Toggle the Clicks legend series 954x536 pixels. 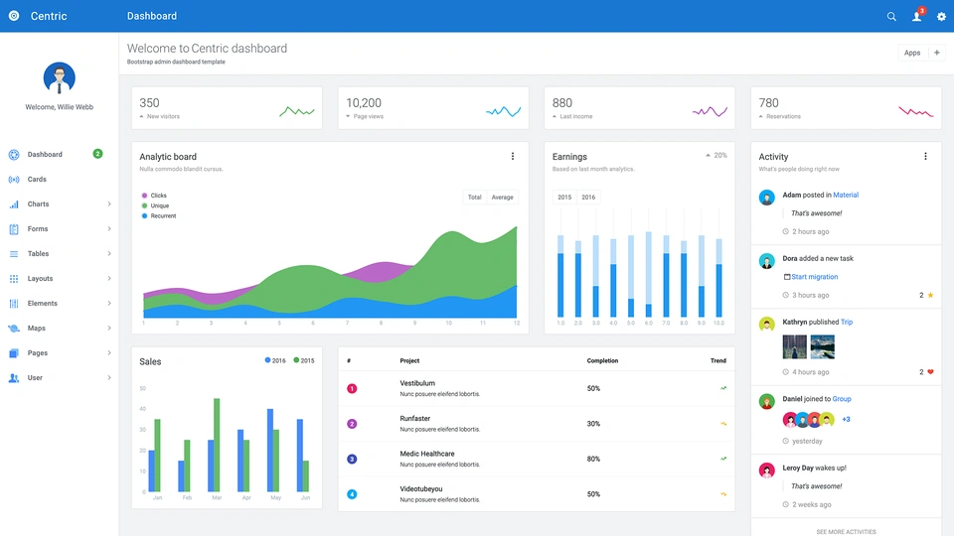[154, 196]
